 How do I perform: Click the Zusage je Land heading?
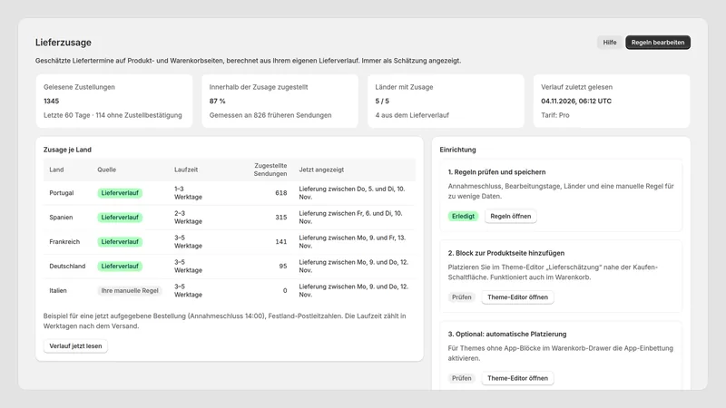coord(67,150)
